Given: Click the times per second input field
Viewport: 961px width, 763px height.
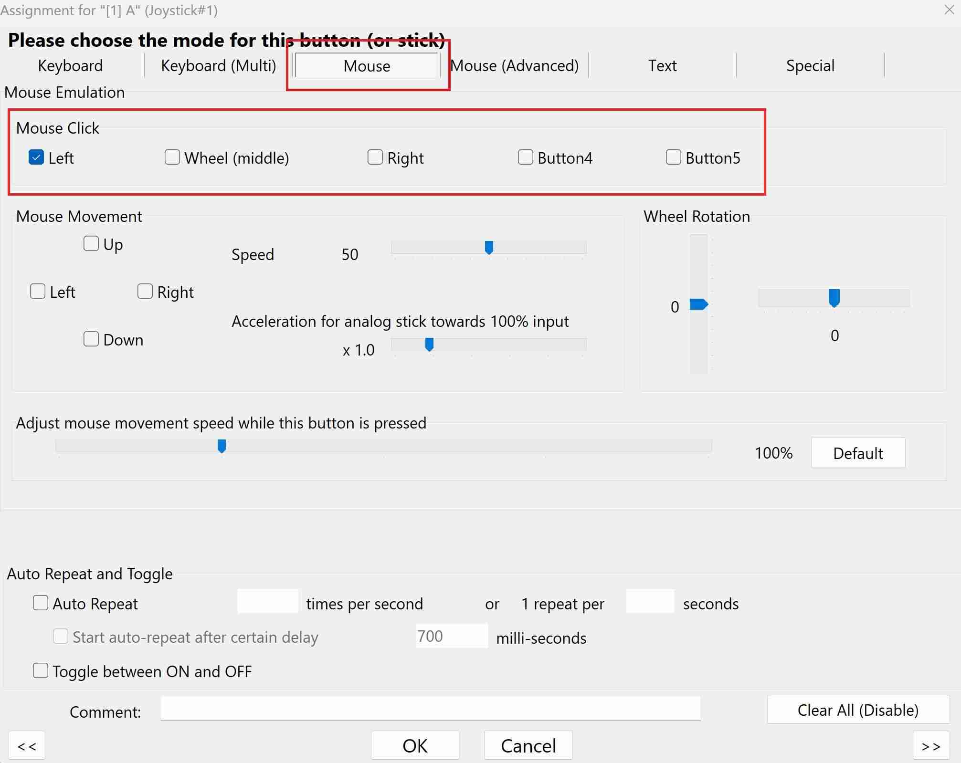Looking at the screenshot, I should coord(267,601).
